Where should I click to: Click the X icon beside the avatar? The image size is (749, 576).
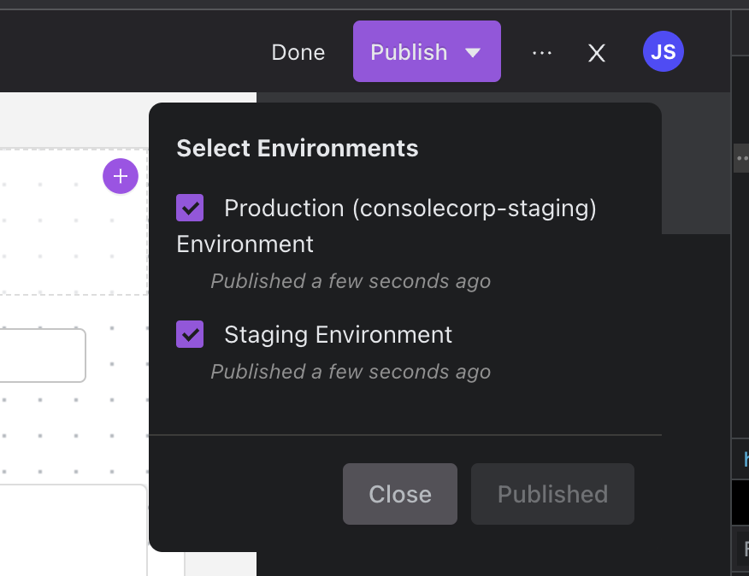coord(597,53)
